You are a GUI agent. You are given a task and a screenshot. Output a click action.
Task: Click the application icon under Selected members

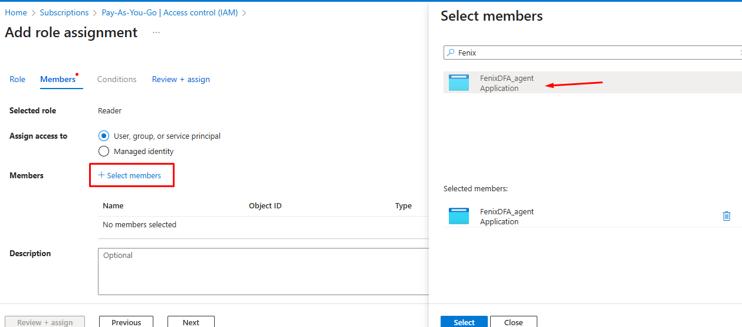(x=459, y=216)
